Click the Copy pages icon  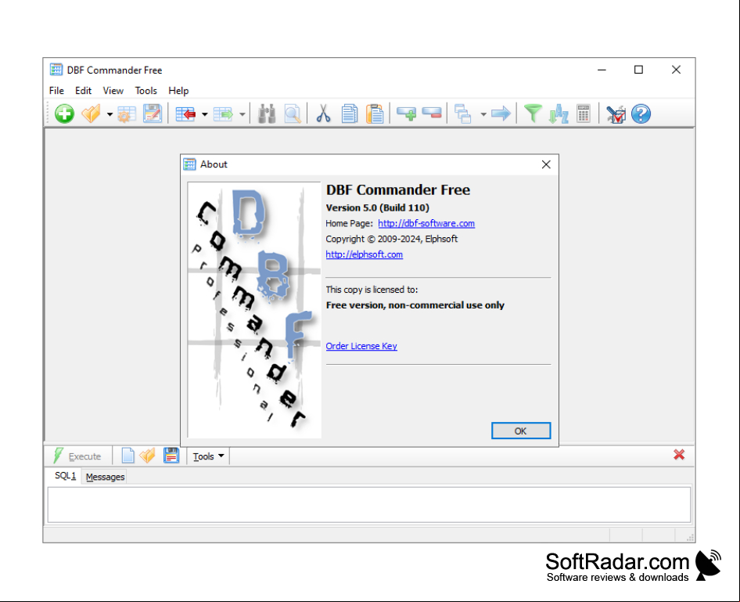pos(349,114)
